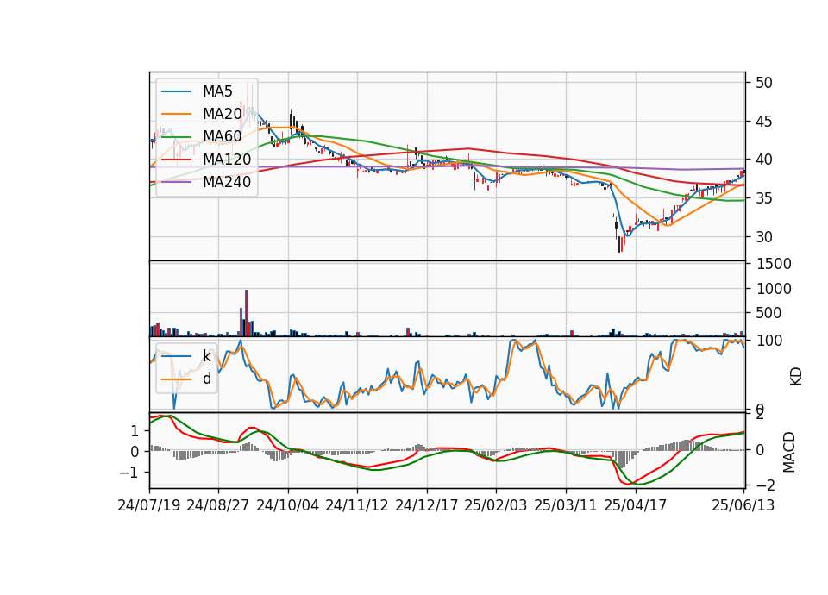Viewport: 828px width, 595px height.
Task: Click the KD axis label
Action: [796, 377]
